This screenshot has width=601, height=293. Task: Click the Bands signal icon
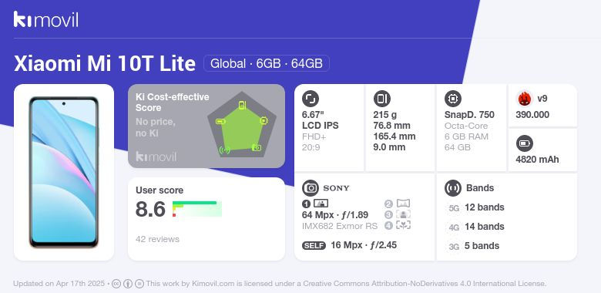click(453, 188)
